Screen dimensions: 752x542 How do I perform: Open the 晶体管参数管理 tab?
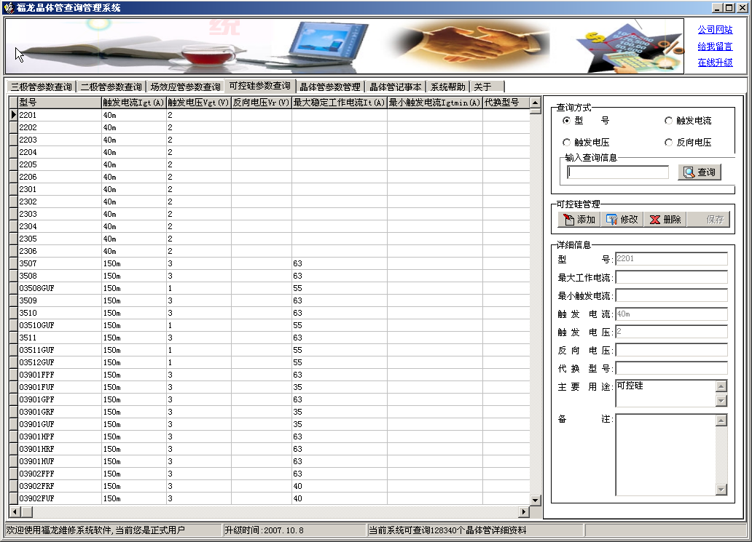pyautogui.click(x=330, y=87)
